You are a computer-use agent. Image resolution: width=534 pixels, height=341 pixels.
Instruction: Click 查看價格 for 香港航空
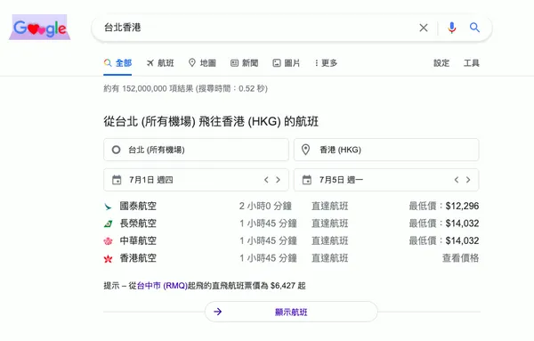click(460, 258)
